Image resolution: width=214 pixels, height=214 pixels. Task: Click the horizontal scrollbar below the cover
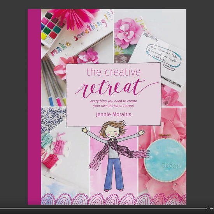click(x=103, y=209)
